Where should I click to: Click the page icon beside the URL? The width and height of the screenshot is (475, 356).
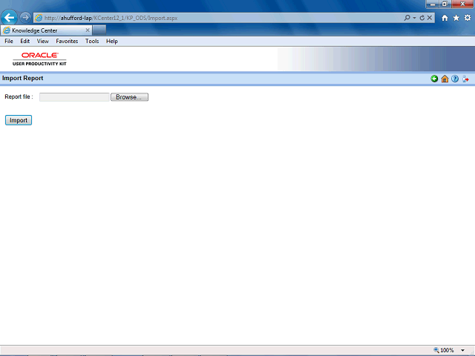(x=39, y=18)
